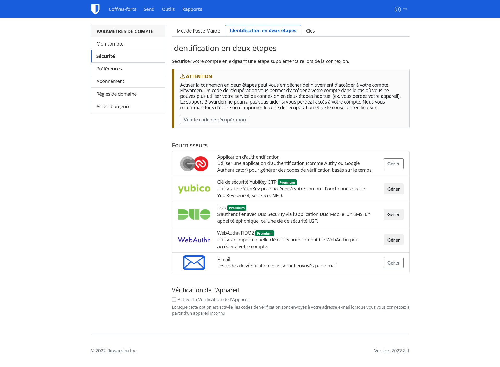Viewport: 500px width, 367px height.
Task: Click the Yubico logo
Action: (194, 189)
